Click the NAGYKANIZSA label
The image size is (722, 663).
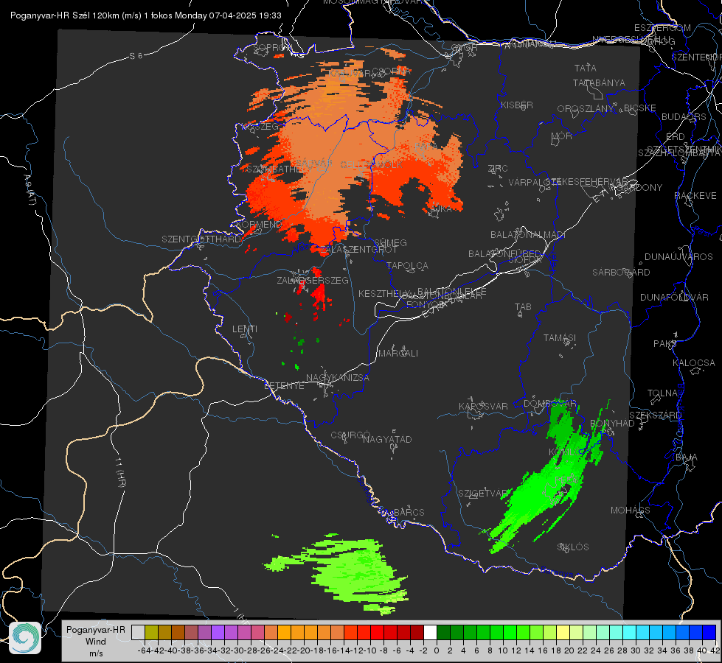point(338,378)
